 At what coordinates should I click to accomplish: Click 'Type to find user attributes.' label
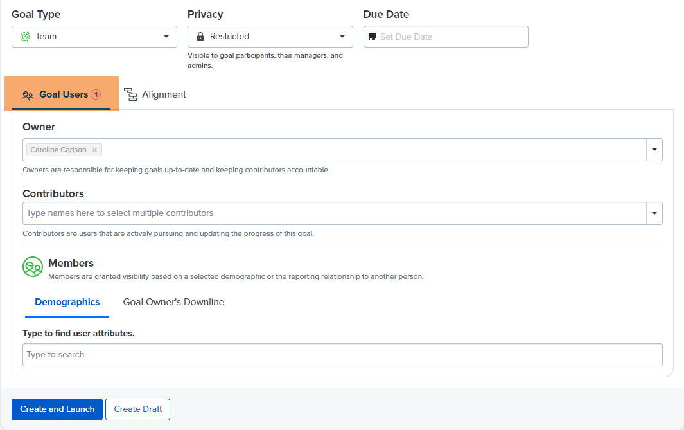78,333
